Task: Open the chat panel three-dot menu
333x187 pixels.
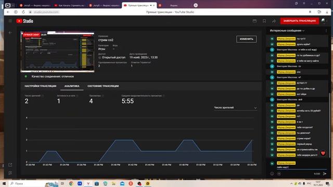Action: click(326, 31)
